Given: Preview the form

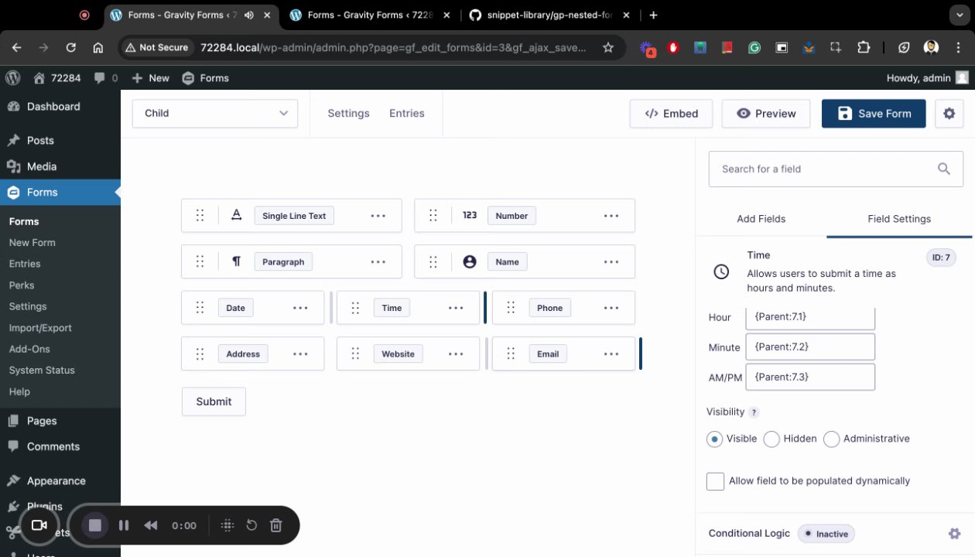Looking at the screenshot, I should [765, 114].
